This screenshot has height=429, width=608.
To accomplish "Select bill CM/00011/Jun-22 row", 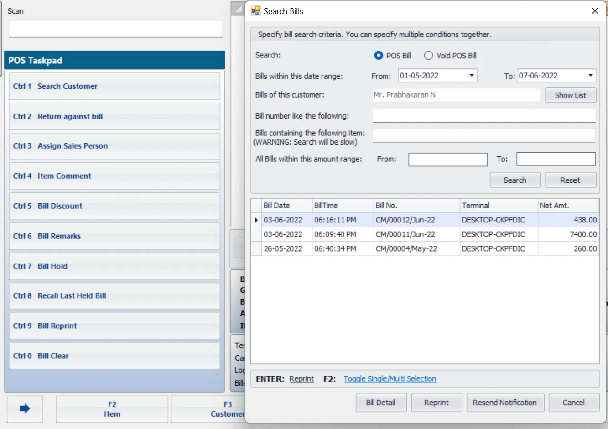I will click(405, 234).
